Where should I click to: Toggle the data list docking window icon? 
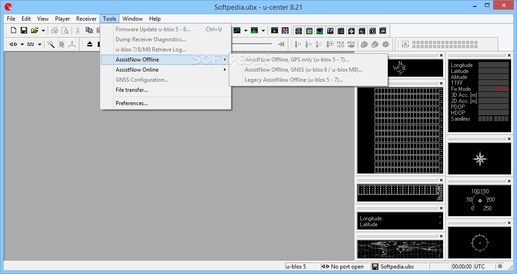(341, 31)
